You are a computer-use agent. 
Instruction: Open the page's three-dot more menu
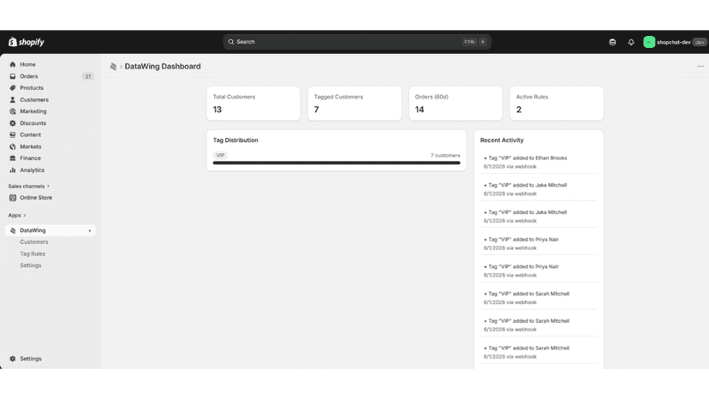(700, 67)
